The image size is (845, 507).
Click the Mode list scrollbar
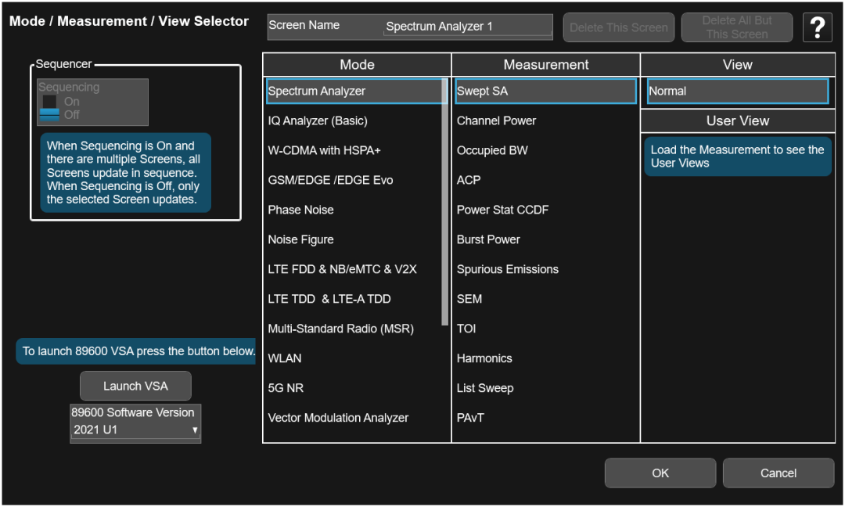(x=445, y=203)
